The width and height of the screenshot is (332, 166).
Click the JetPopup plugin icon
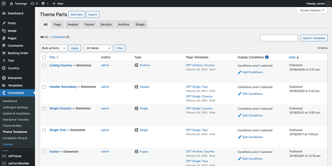tap(4, 156)
